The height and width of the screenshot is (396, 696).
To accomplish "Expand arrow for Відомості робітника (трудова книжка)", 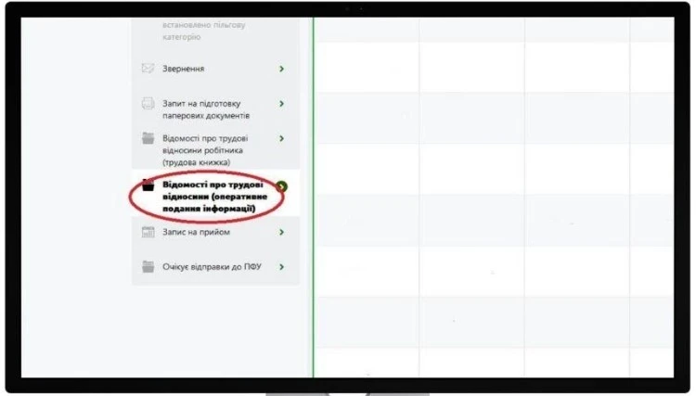I will click(281, 139).
